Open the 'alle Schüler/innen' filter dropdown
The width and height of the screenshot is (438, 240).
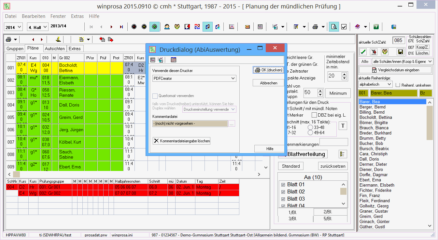tap(430, 62)
